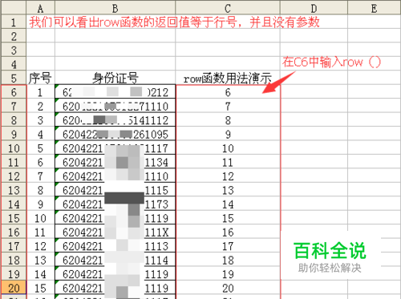This screenshot has width=401, height=299.
Task: Click ID cell ending in 1114
Action: (115, 260)
